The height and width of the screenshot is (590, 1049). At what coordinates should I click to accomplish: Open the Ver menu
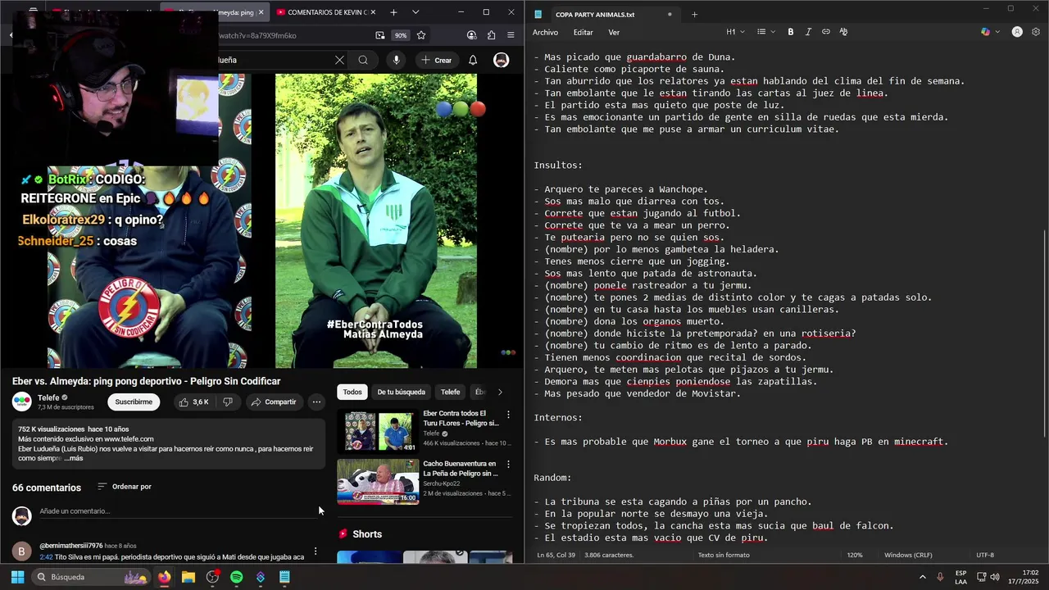coord(614,33)
